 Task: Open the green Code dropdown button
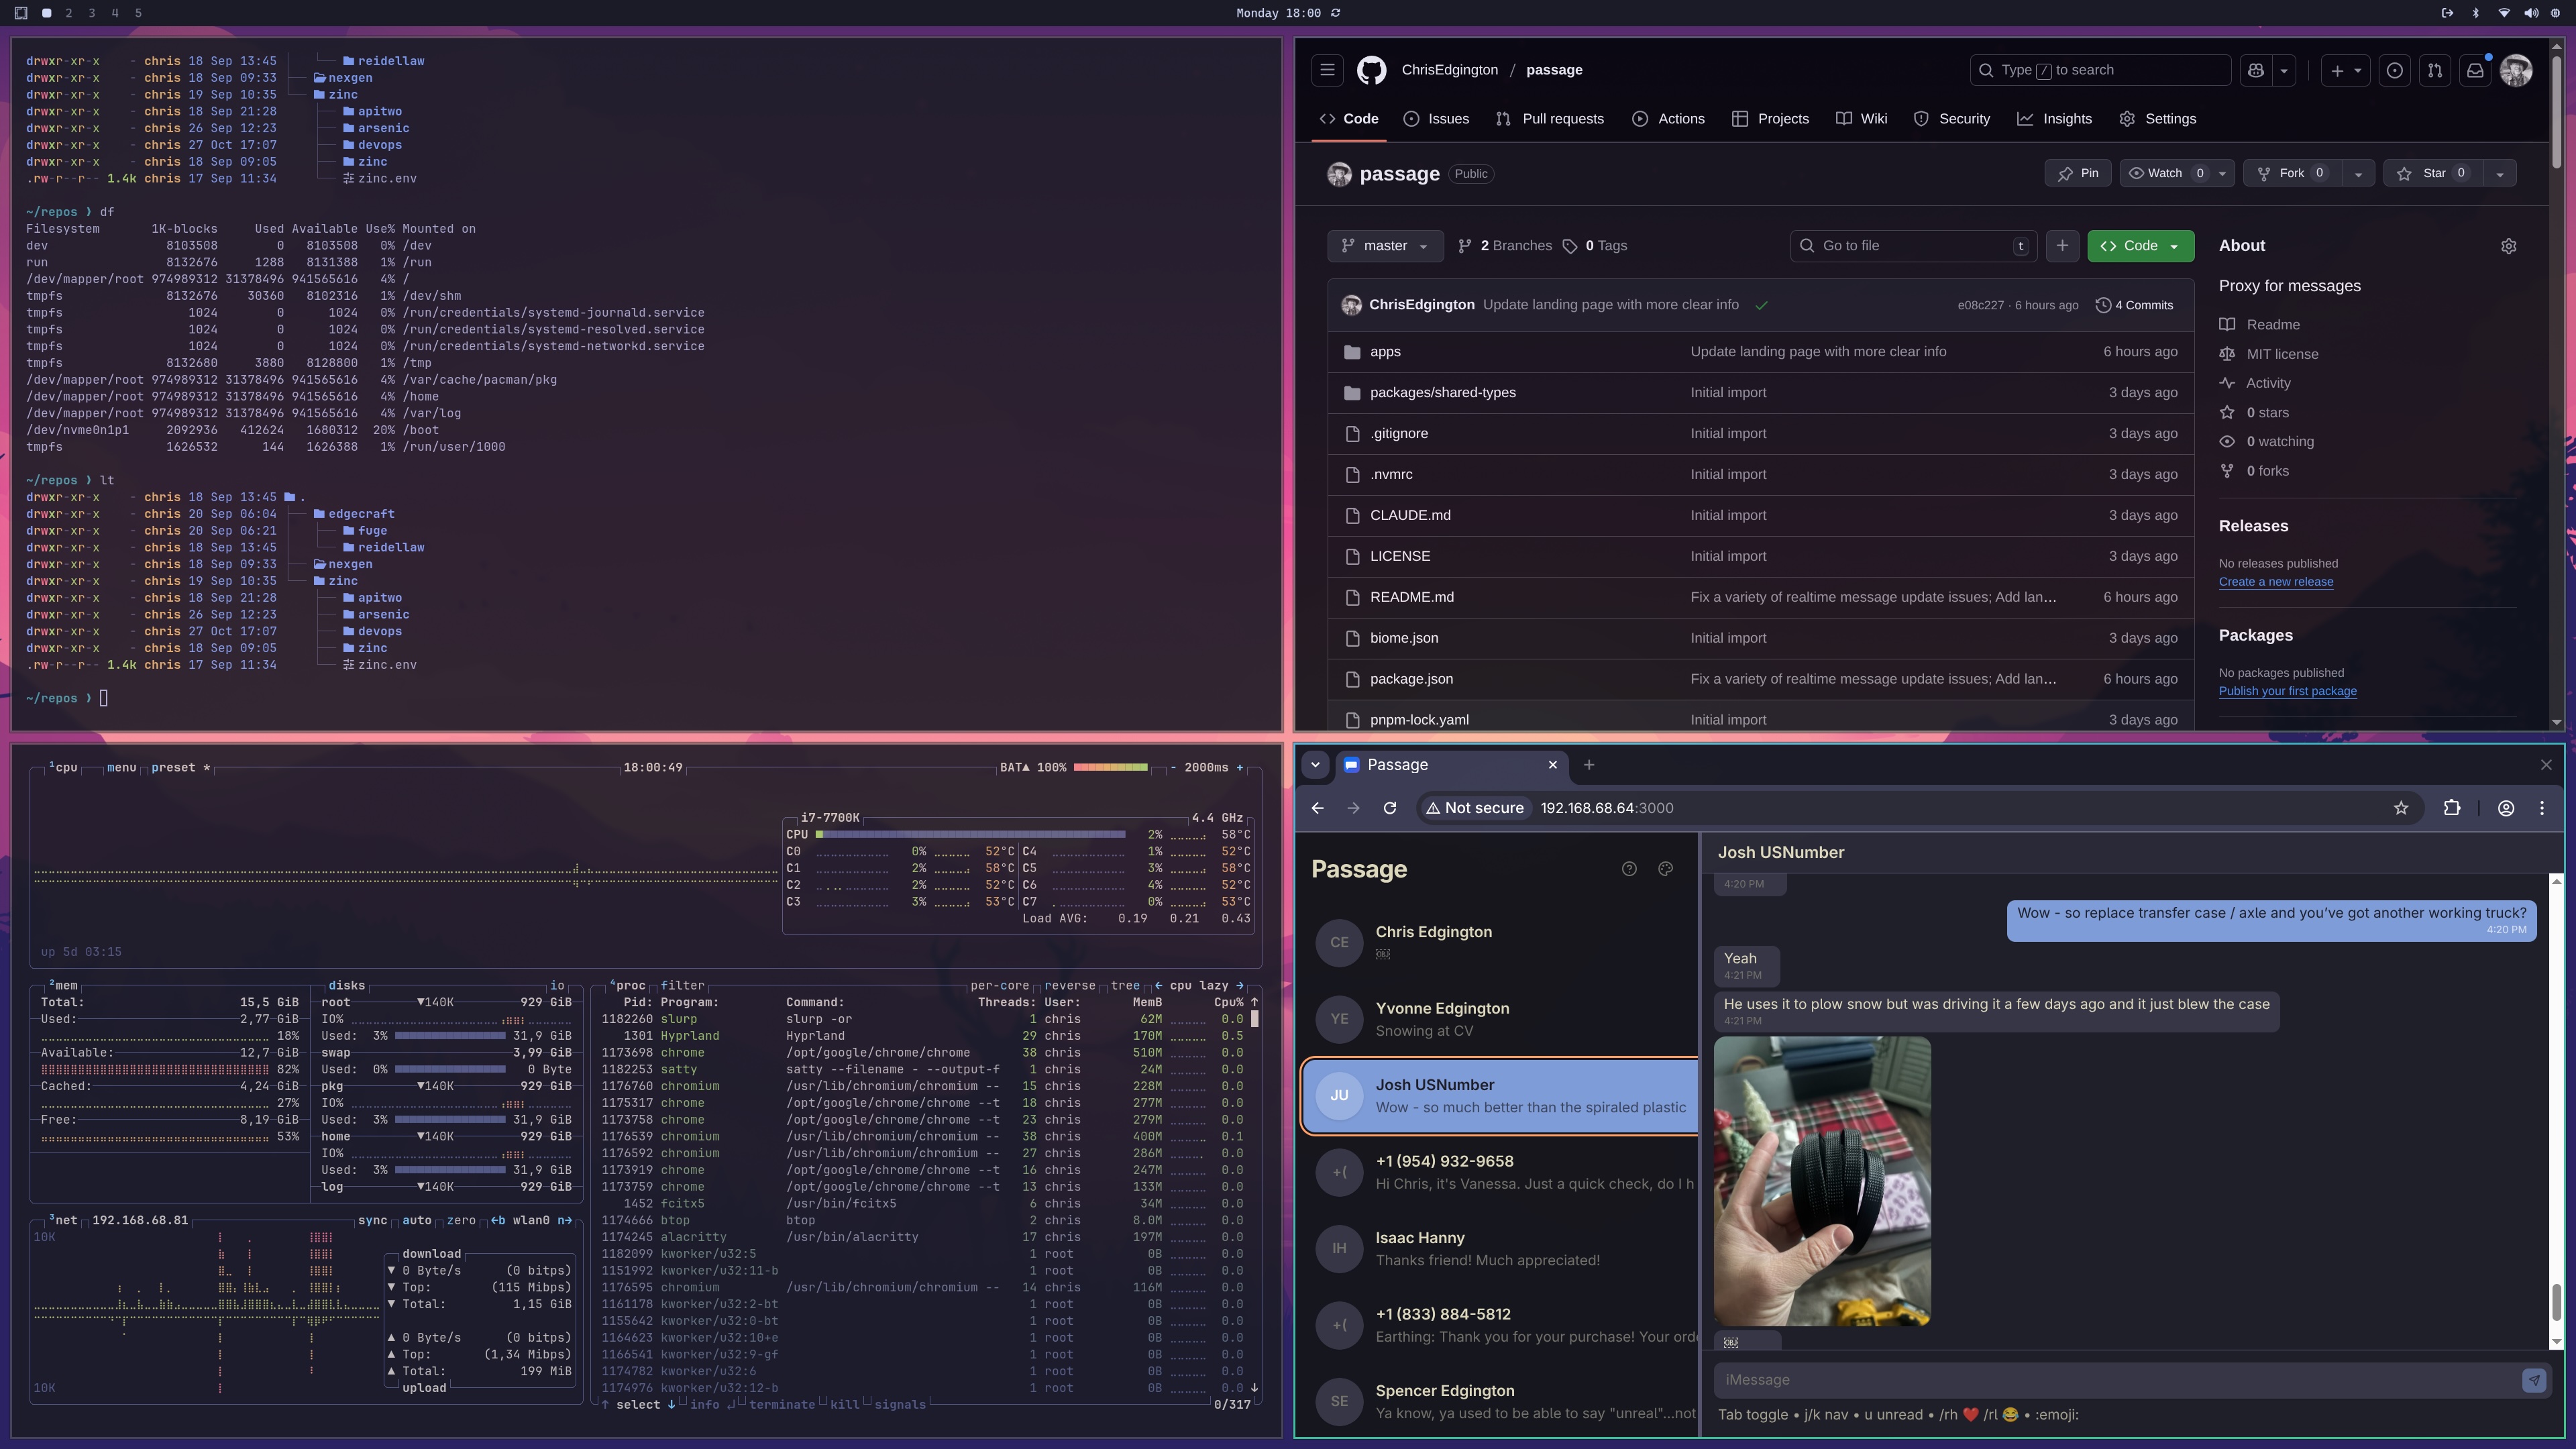(x=2140, y=246)
